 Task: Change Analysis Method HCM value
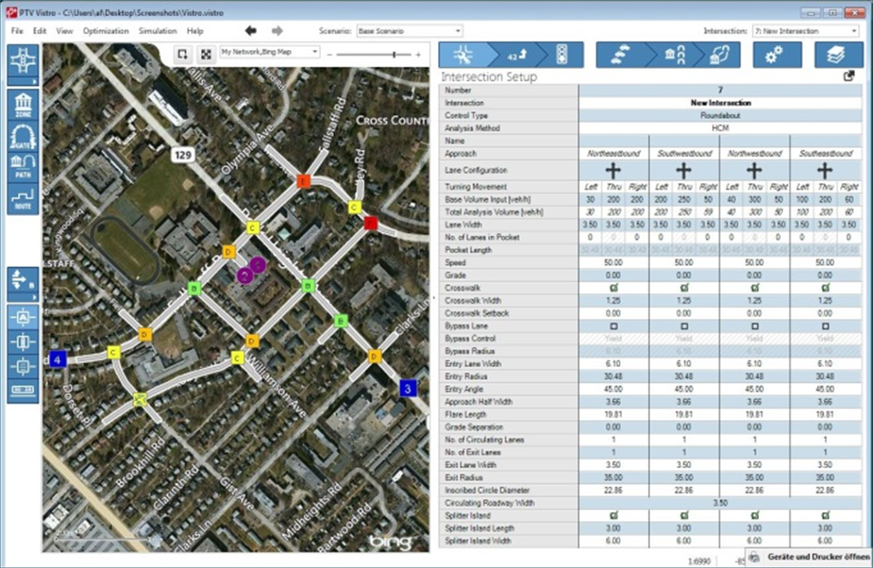click(x=720, y=128)
